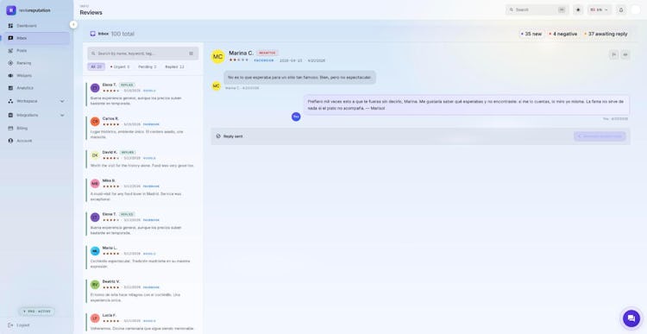This screenshot has width=647, height=334.
Task: Open the notifications bell icon
Action: [621, 9]
